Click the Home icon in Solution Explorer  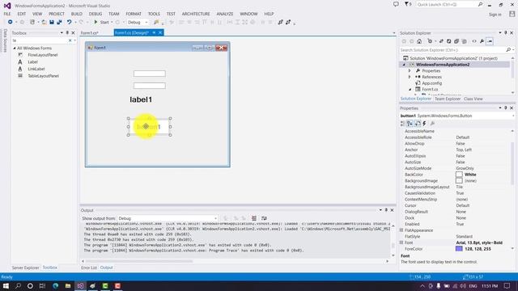(419, 41)
